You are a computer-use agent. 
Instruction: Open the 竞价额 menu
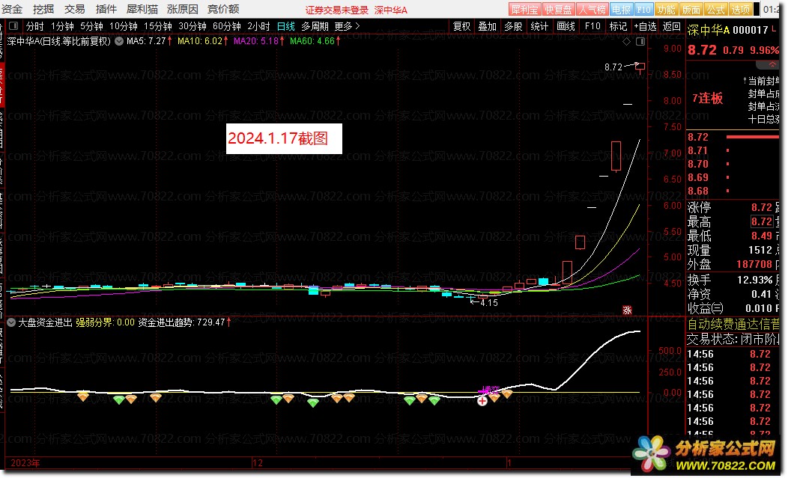223,9
